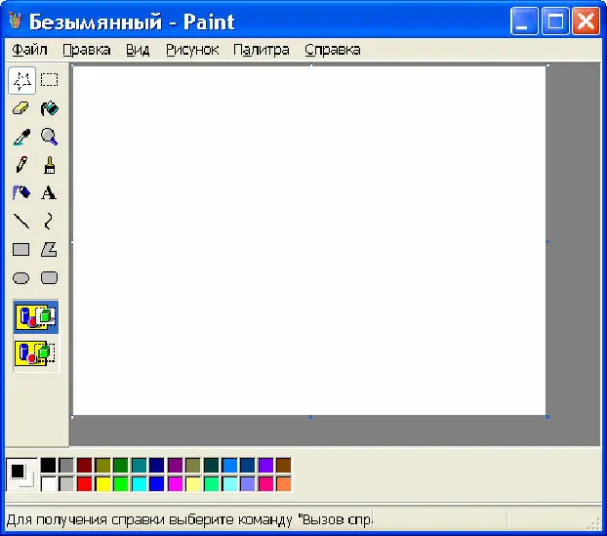Pick the black color swatch

click(x=49, y=465)
